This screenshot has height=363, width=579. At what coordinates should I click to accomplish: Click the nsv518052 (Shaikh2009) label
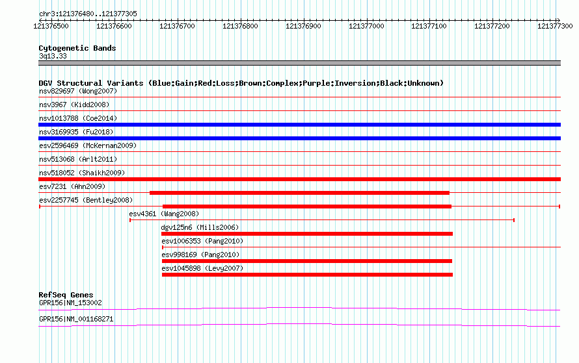(x=82, y=173)
